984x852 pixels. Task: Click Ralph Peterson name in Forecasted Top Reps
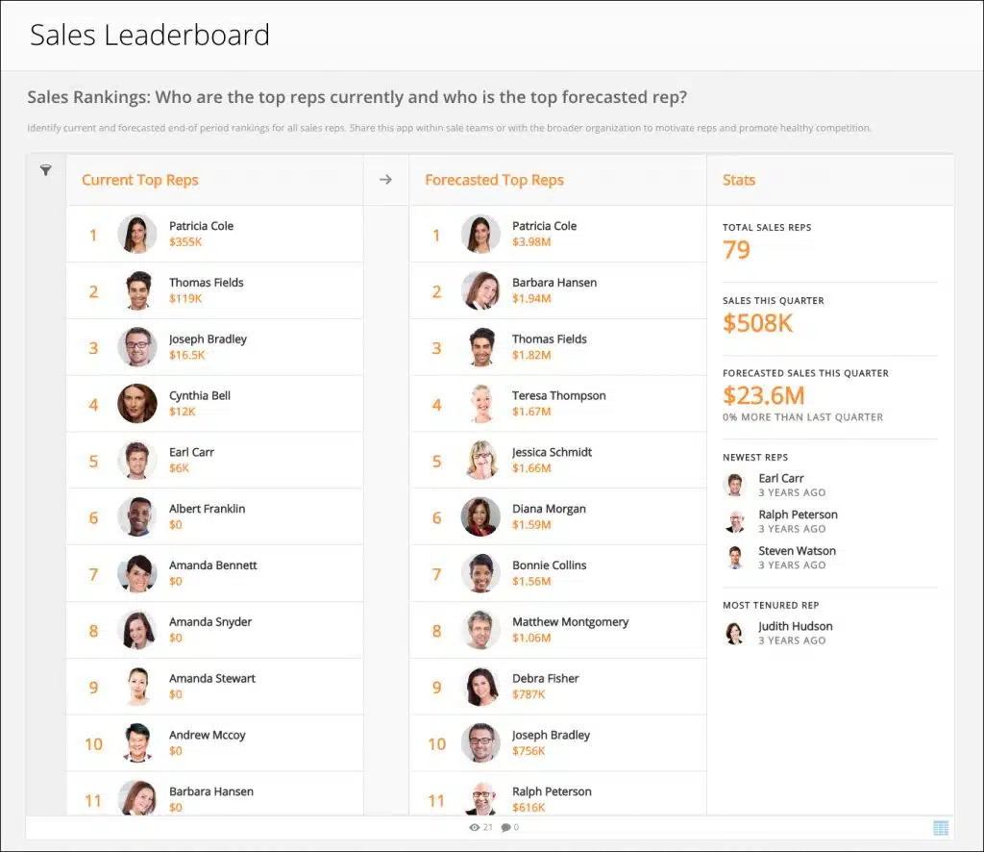click(x=552, y=791)
